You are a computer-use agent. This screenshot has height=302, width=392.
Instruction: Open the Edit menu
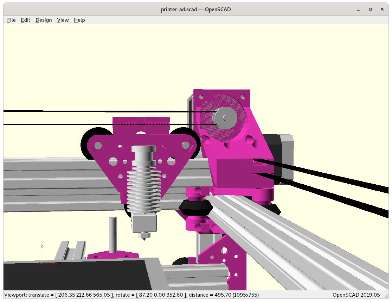26,20
